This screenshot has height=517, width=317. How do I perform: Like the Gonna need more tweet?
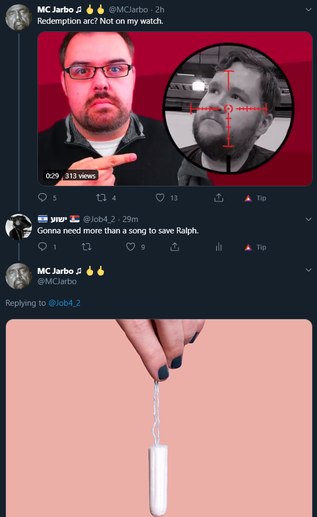[x=131, y=247]
